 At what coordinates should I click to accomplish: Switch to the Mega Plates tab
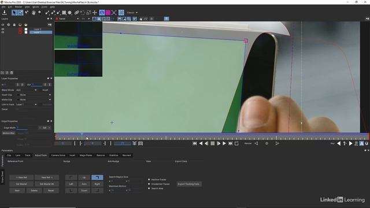point(86,155)
